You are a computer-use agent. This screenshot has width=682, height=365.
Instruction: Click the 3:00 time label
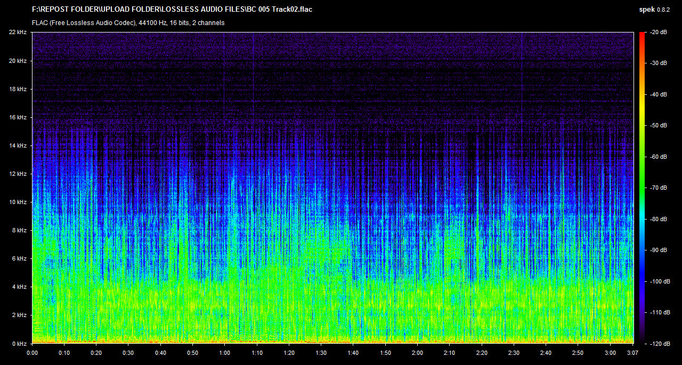pos(611,353)
